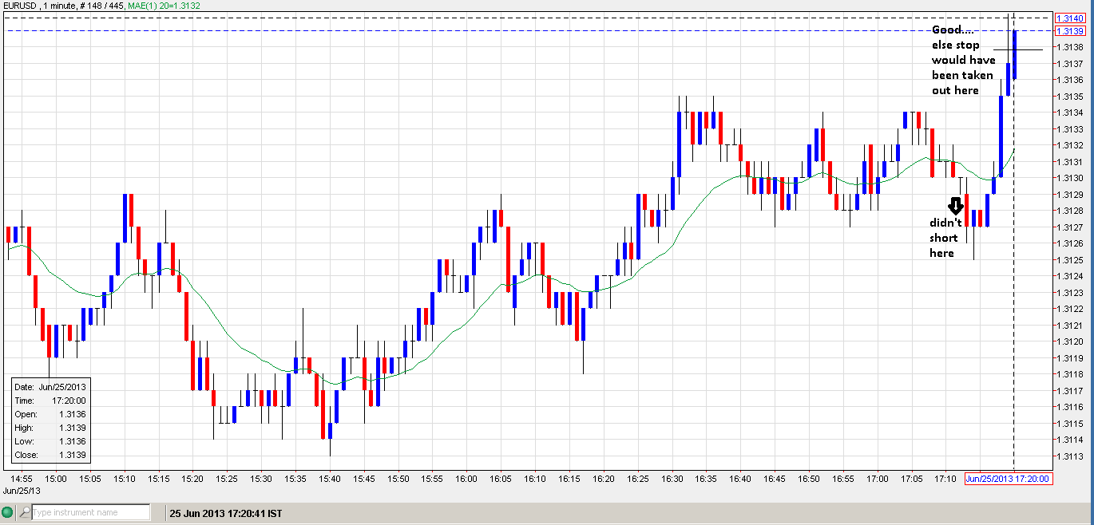Click the '17:05' time axis label

912,479
